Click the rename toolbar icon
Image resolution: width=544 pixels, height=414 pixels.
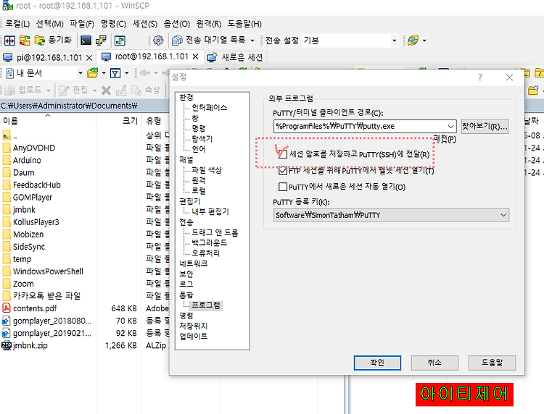[121, 90]
